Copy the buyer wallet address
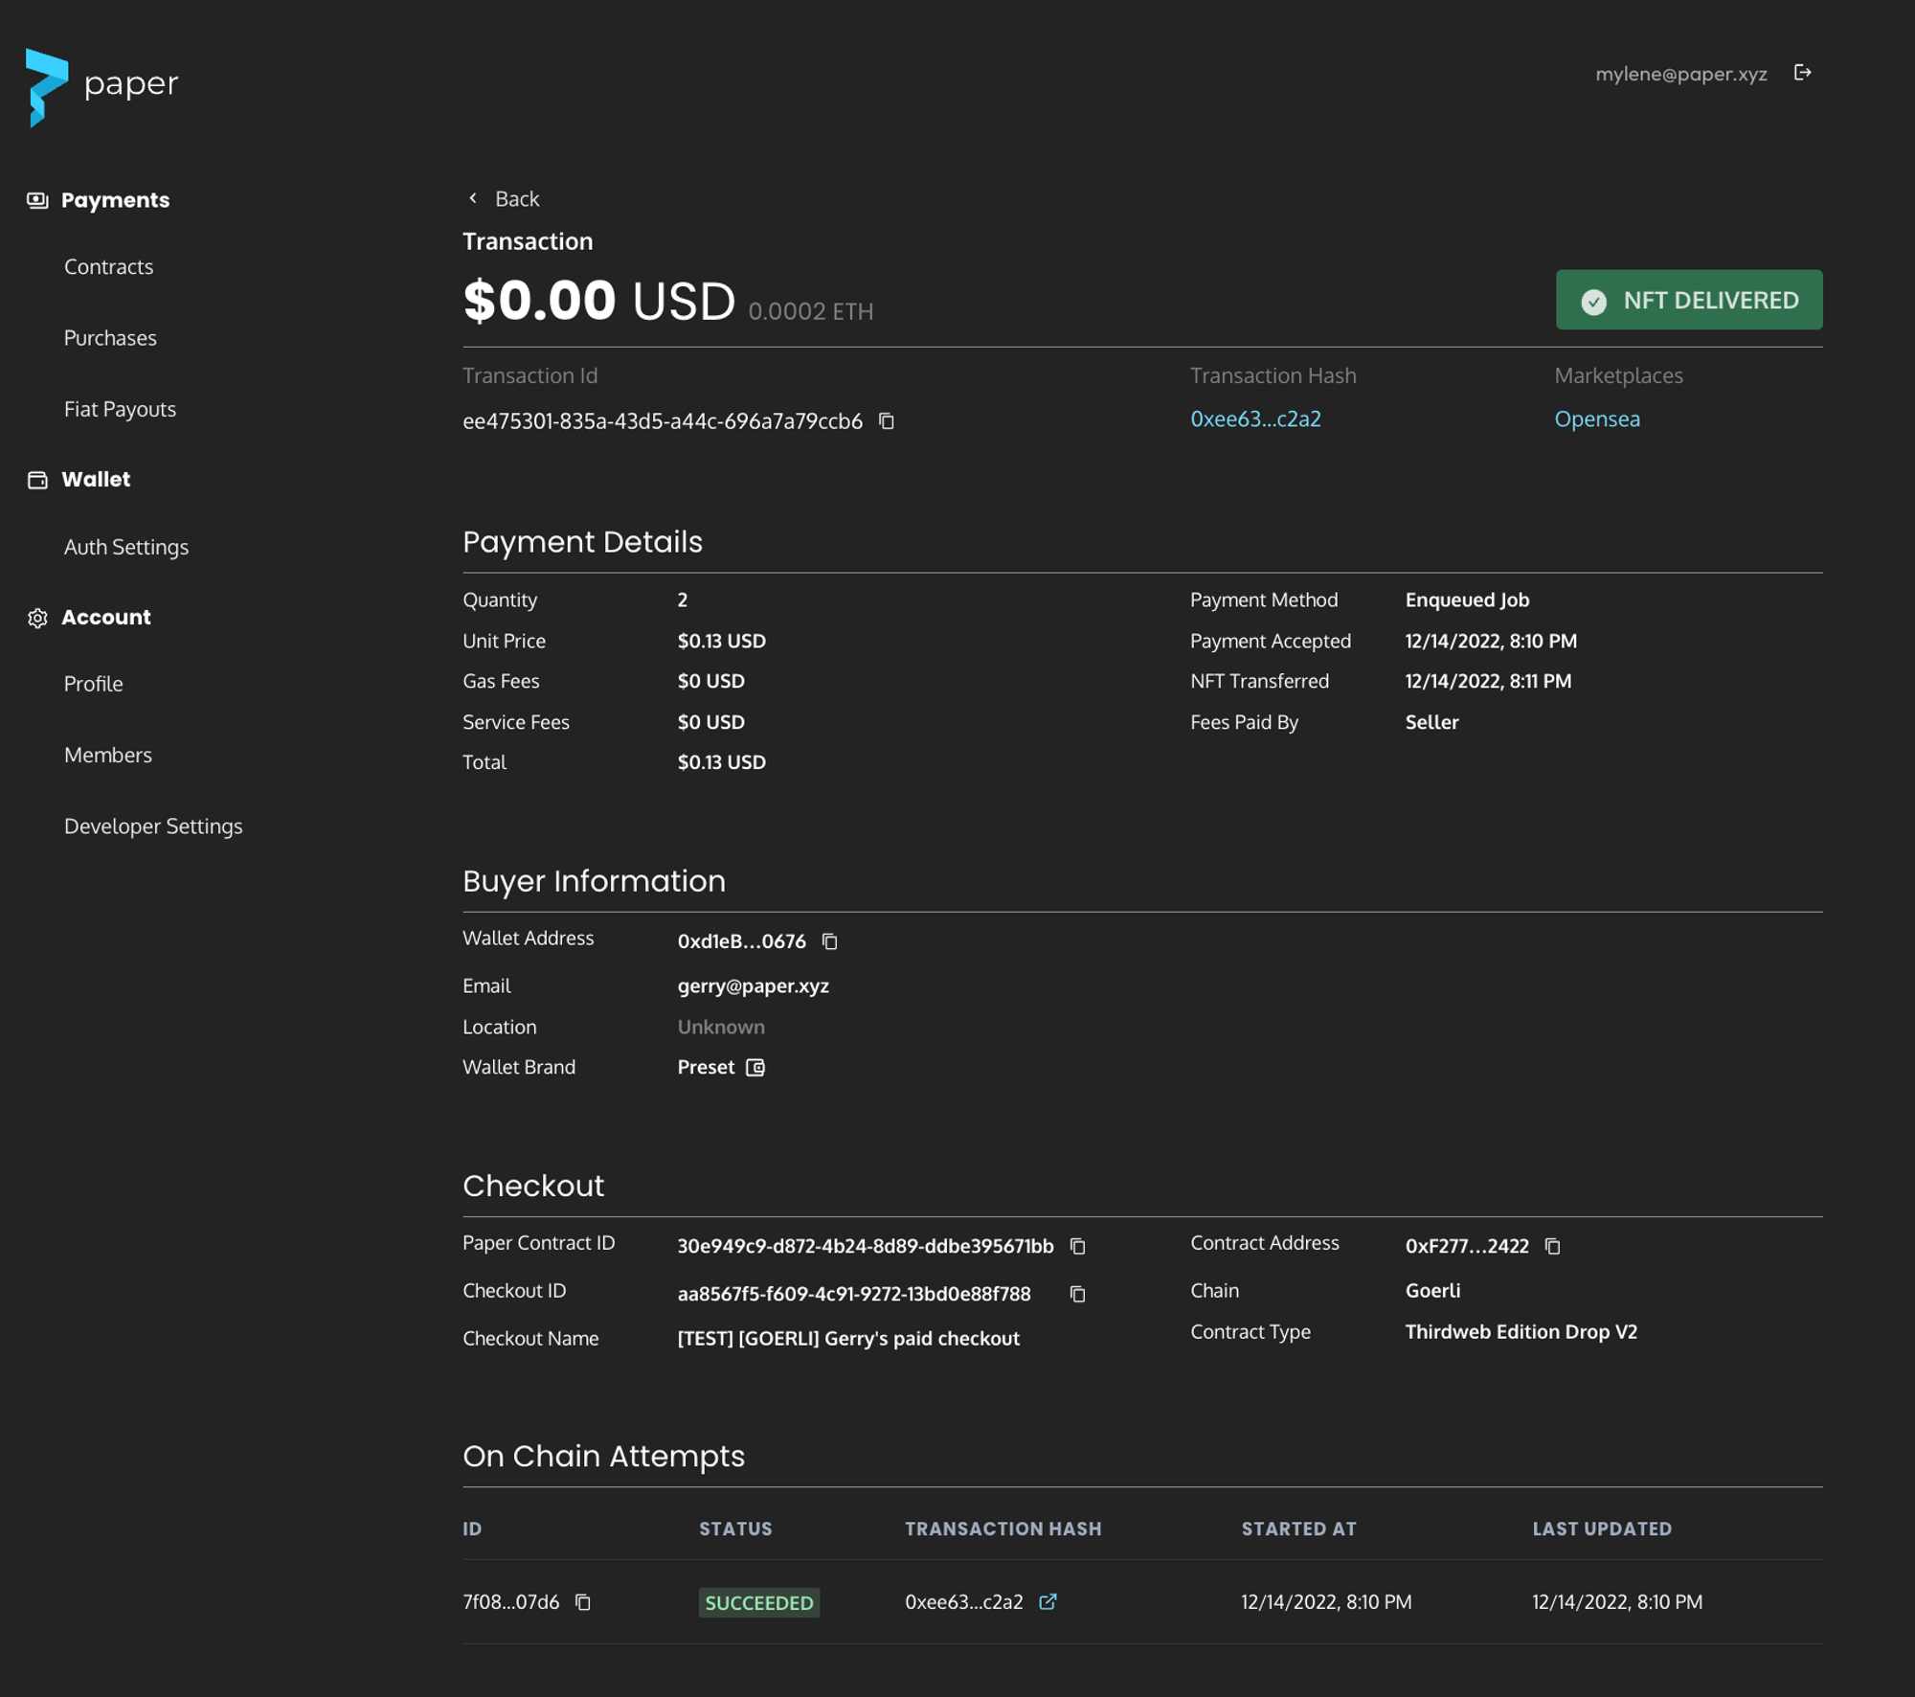 click(x=830, y=941)
